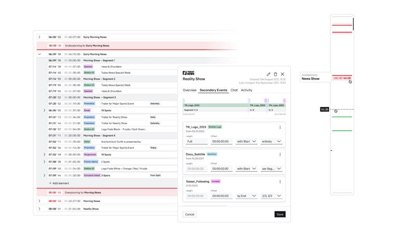Expand the 06:00 Early Morning News row
The height and width of the screenshot is (236, 399).
tap(39, 37)
